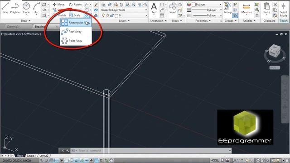Click the Cut icon in Clipboard
290x163 pixels.
[x=275, y=5]
